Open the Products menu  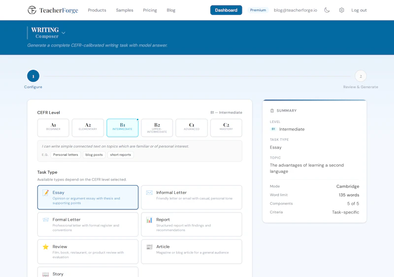click(x=97, y=10)
